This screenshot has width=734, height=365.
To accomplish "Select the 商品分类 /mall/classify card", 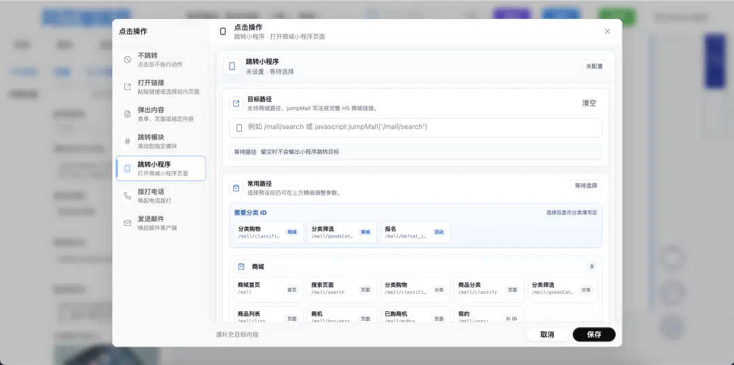I will 489,290.
